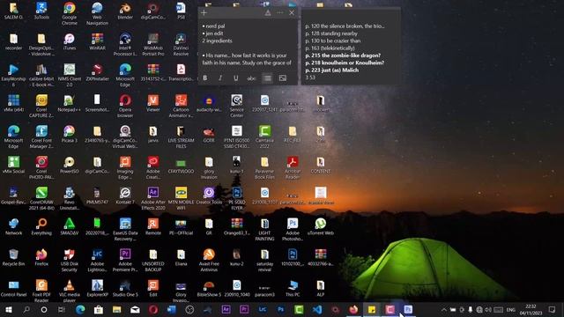Click 'p. 128 standing nearby' note line
This screenshot has height=317, width=564.
pyautogui.click(x=331, y=33)
